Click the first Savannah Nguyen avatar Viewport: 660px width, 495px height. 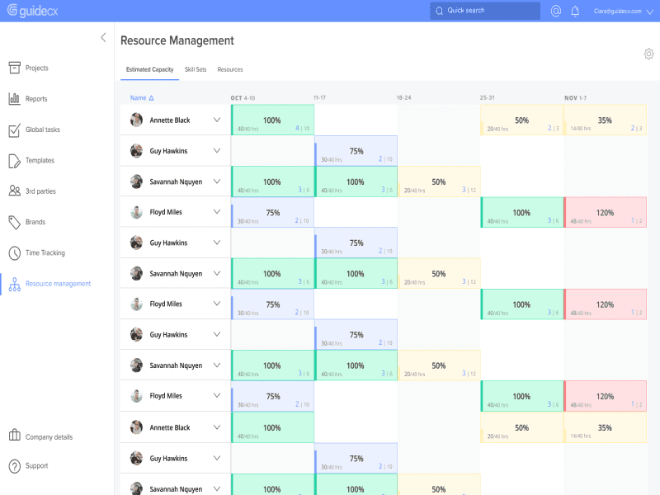(x=136, y=181)
